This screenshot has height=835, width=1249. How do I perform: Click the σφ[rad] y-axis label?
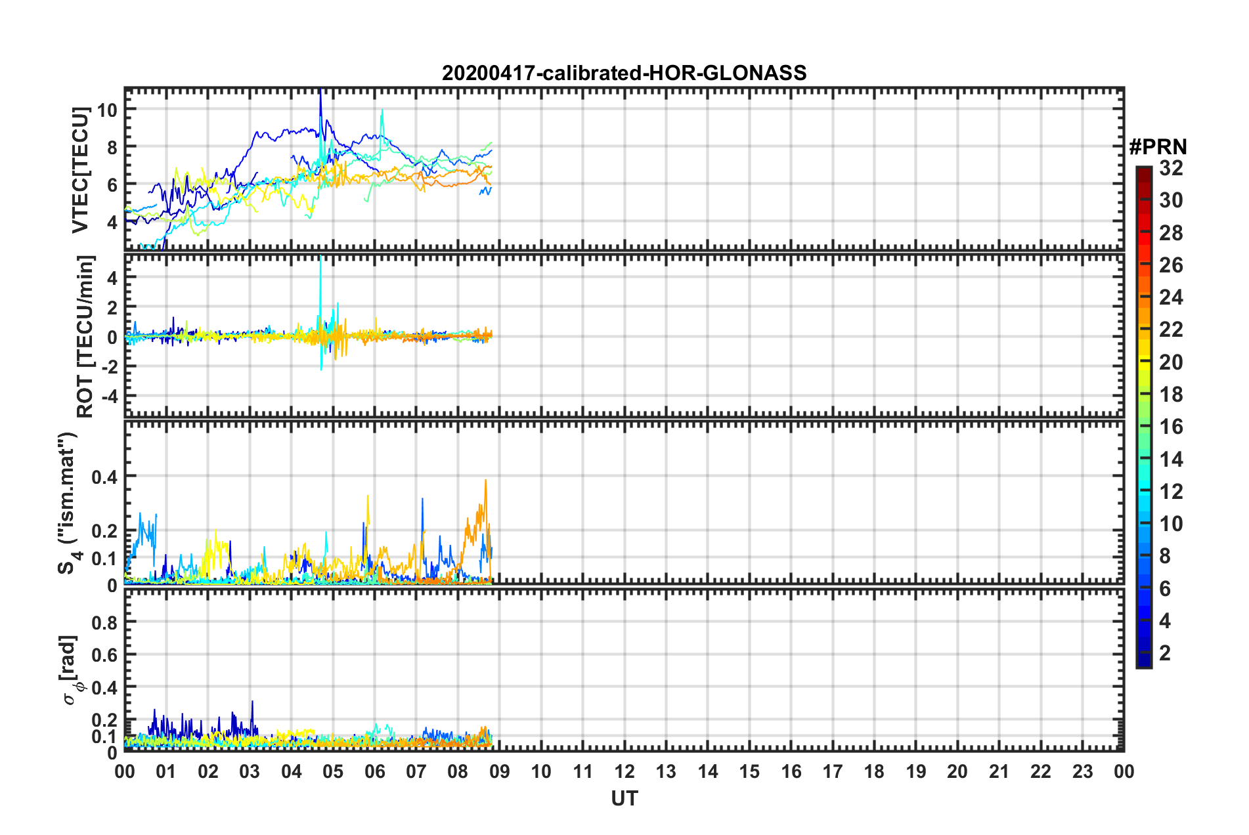(x=70, y=670)
